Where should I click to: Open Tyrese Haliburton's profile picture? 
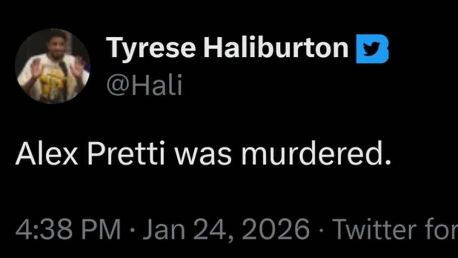52,66
